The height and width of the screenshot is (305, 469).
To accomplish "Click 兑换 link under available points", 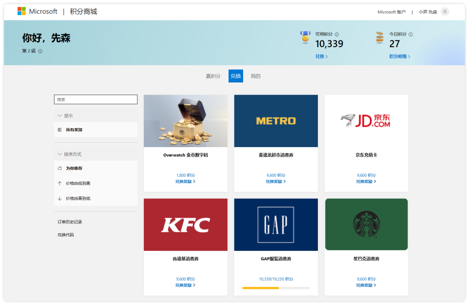I will coord(321,56).
